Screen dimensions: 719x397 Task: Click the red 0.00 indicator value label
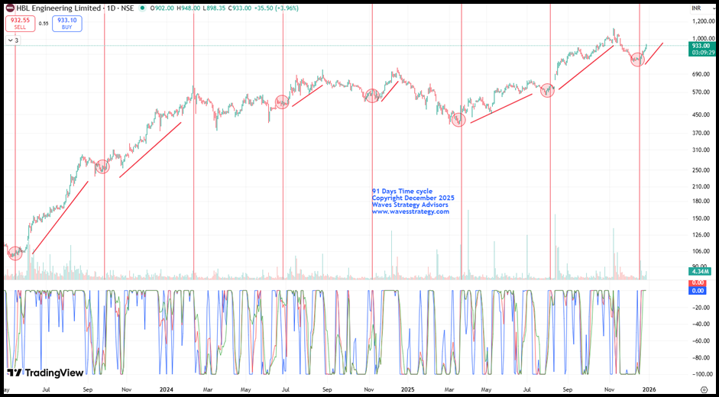[x=698, y=282]
